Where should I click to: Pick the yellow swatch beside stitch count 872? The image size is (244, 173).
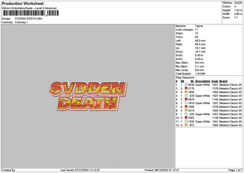186,125
